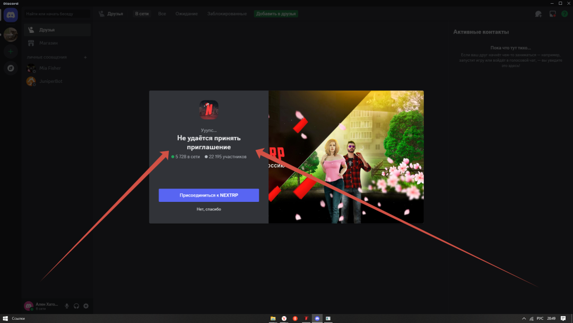Click the Присоединиться к NEXTRP button

coord(209,195)
